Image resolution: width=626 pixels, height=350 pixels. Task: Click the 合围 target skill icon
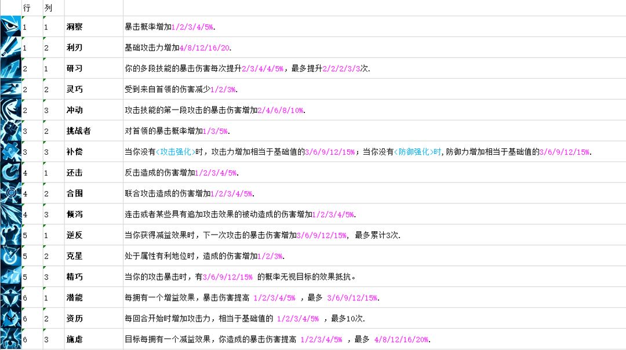(10, 193)
